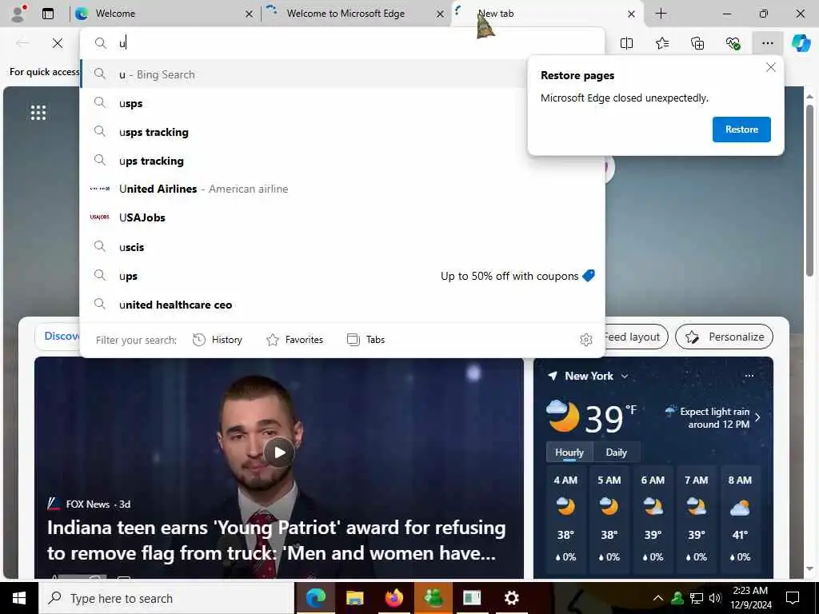819x614 pixels.
Task: Play the FOX News video
Action: (x=279, y=453)
